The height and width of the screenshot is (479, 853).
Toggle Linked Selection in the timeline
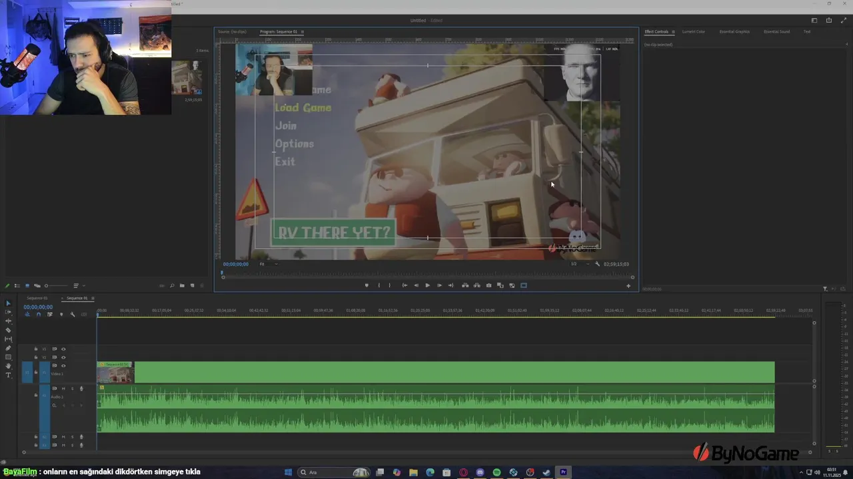[x=50, y=315]
